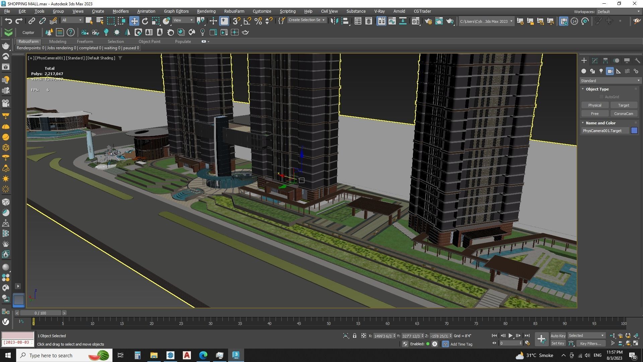Click the pink MAXScript listener box

[18, 335]
